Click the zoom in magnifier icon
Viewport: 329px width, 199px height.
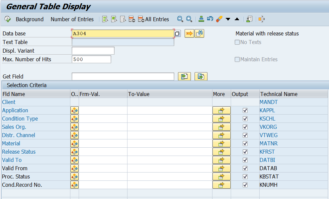click(x=189, y=19)
